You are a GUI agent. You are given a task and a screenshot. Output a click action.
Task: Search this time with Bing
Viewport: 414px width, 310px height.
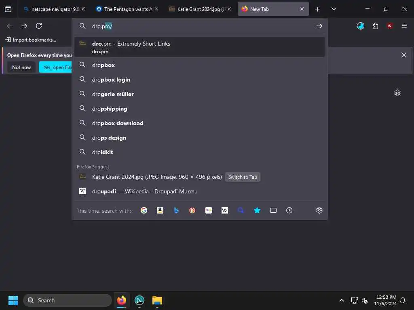coord(176,210)
